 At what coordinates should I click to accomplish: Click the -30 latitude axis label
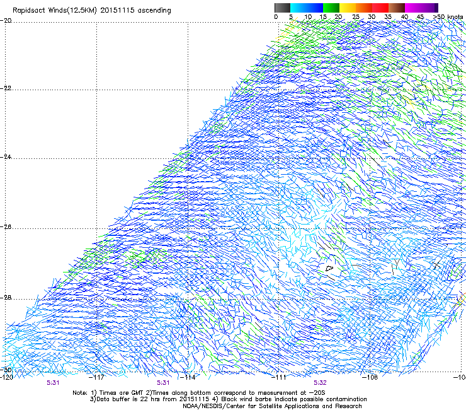point(6,370)
